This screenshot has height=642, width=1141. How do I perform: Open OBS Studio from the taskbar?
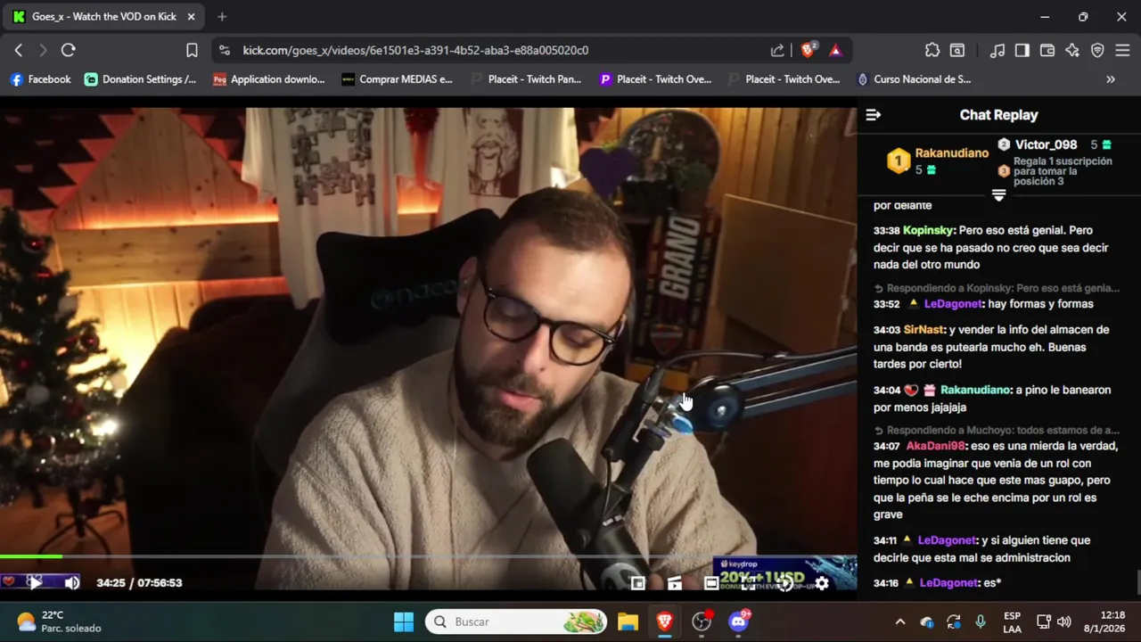702,621
